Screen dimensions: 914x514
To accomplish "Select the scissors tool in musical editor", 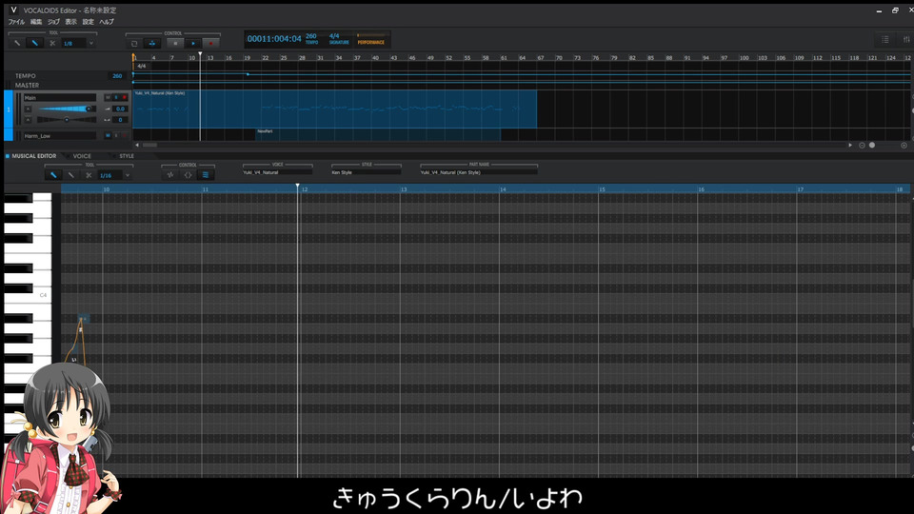I will coord(89,175).
